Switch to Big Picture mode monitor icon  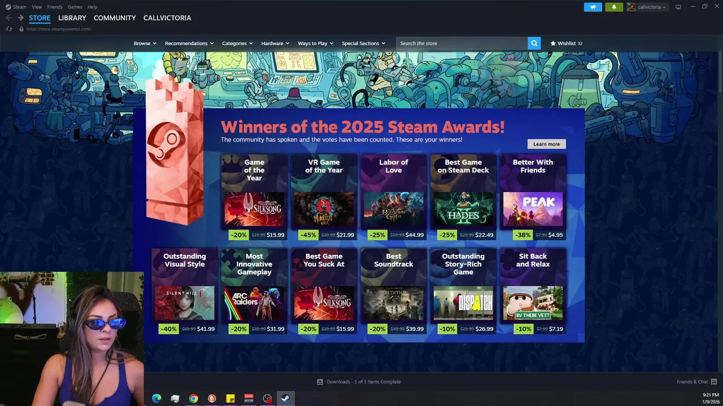pos(678,7)
